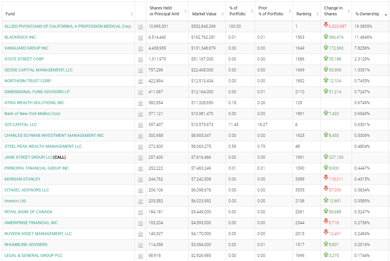Select prior portfolio value 16.27
The image size is (390, 261).
click(x=262, y=124)
